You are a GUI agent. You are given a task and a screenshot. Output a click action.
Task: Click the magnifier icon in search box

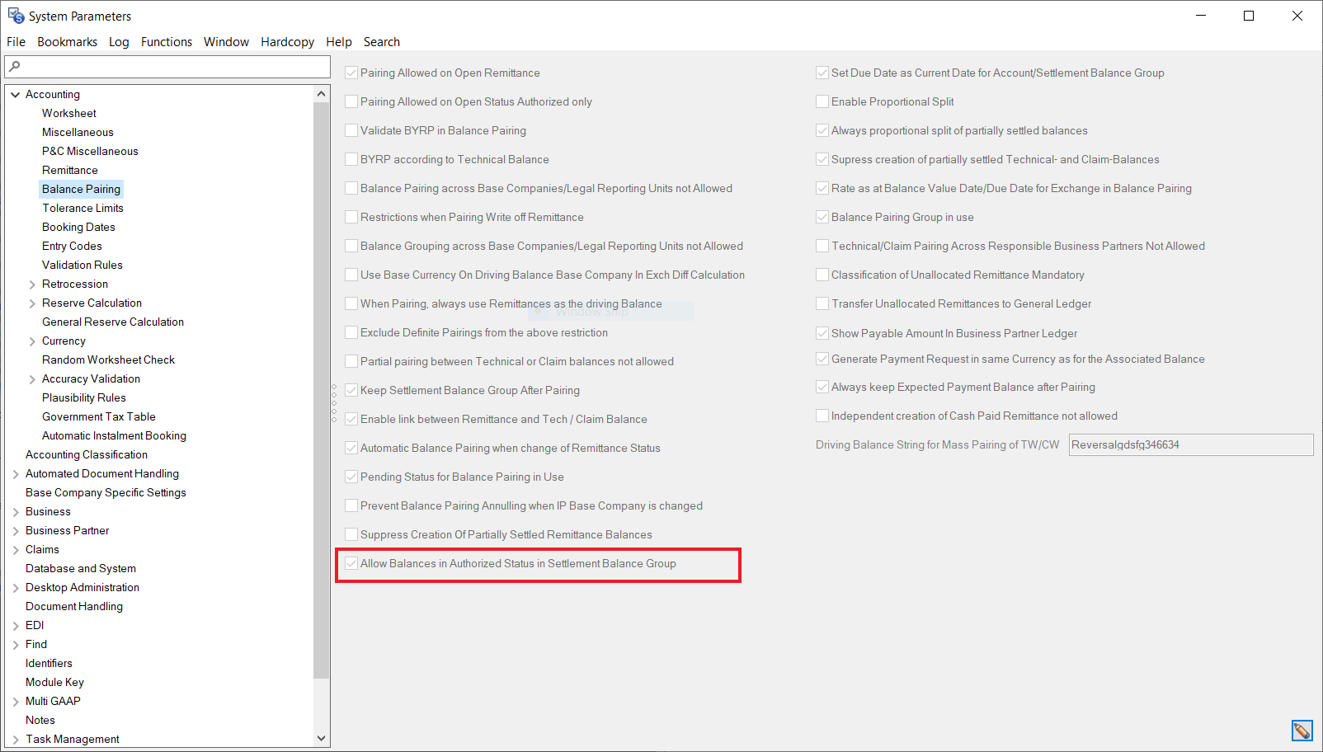(x=15, y=66)
